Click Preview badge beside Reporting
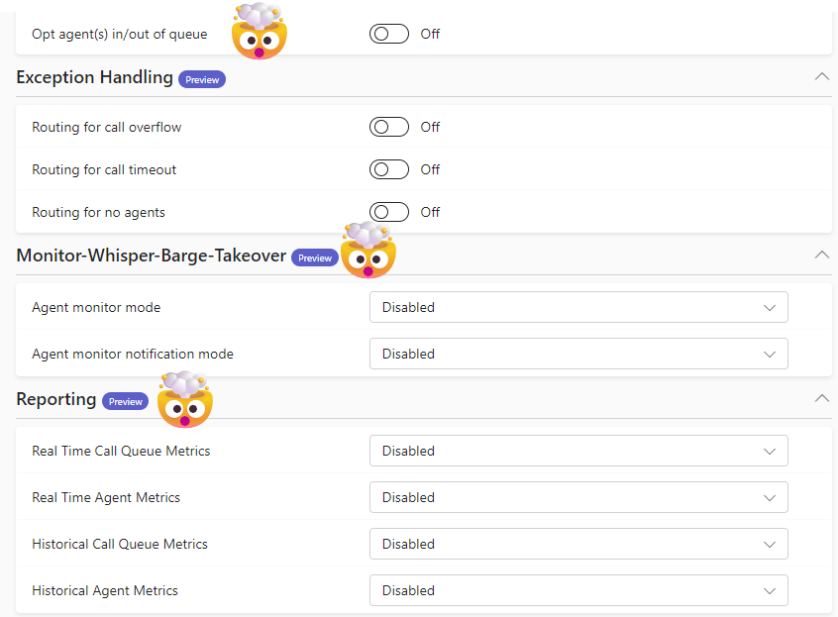 point(126,402)
